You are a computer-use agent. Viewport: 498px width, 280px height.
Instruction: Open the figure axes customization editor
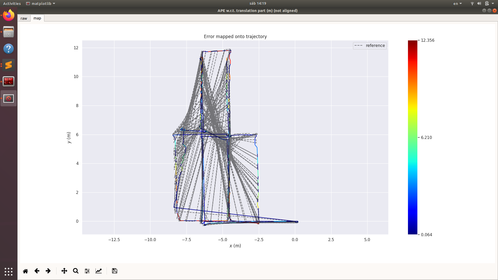click(x=99, y=271)
